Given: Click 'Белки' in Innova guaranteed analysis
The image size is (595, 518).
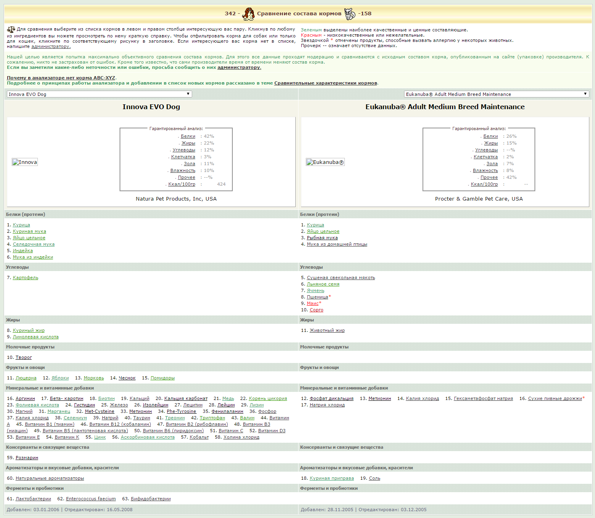Looking at the screenshot, I should click(188, 137).
